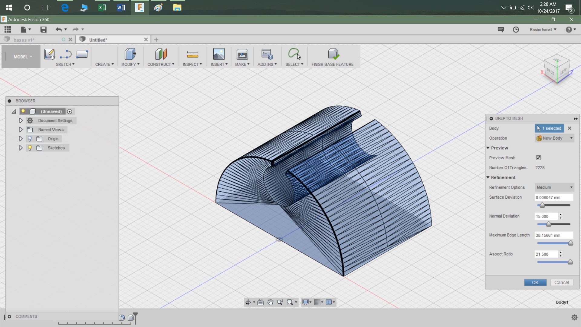Image resolution: width=581 pixels, height=327 pixels.
Task: Open the MODEL workspace dropdown
Action: pyautogui.click(x=22, y=57)
